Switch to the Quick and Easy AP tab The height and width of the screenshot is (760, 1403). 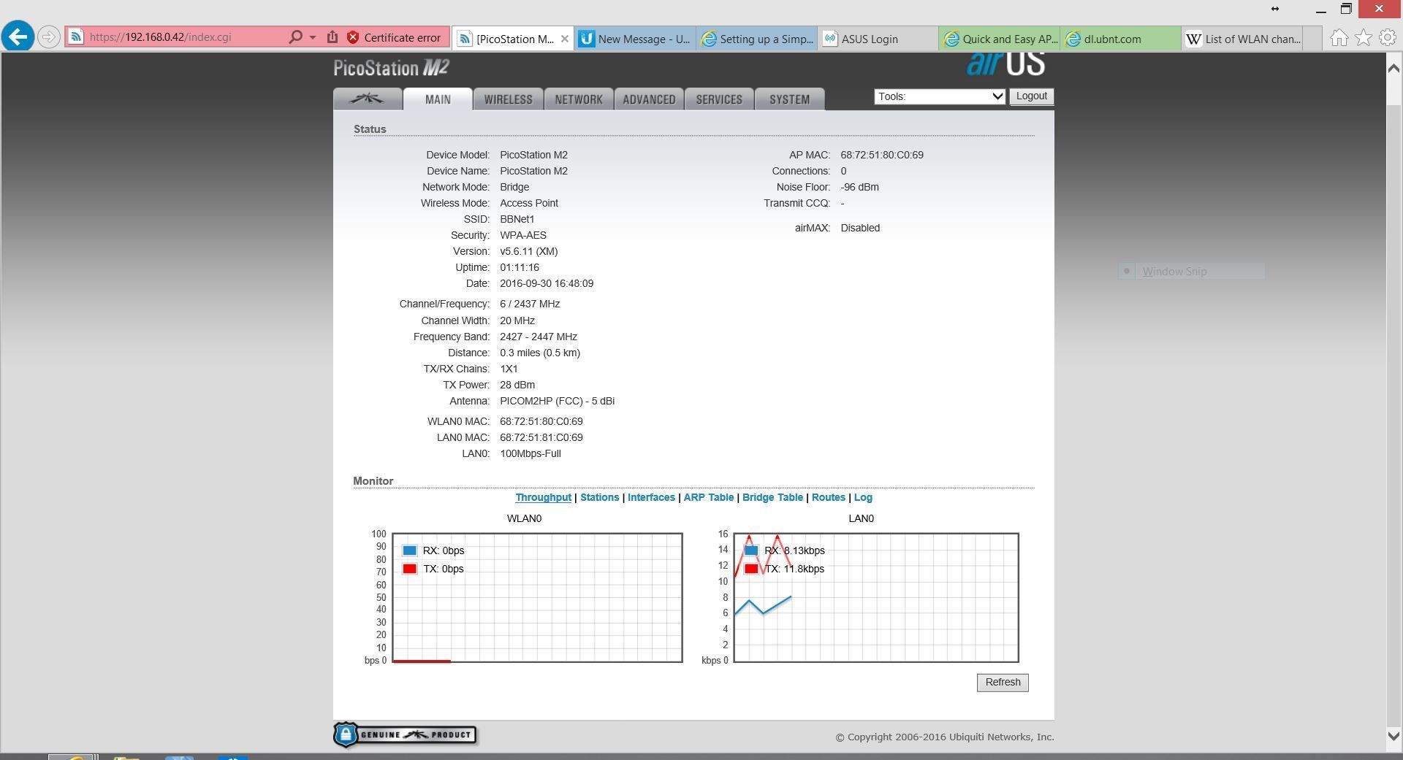(x=1000, y=39)
